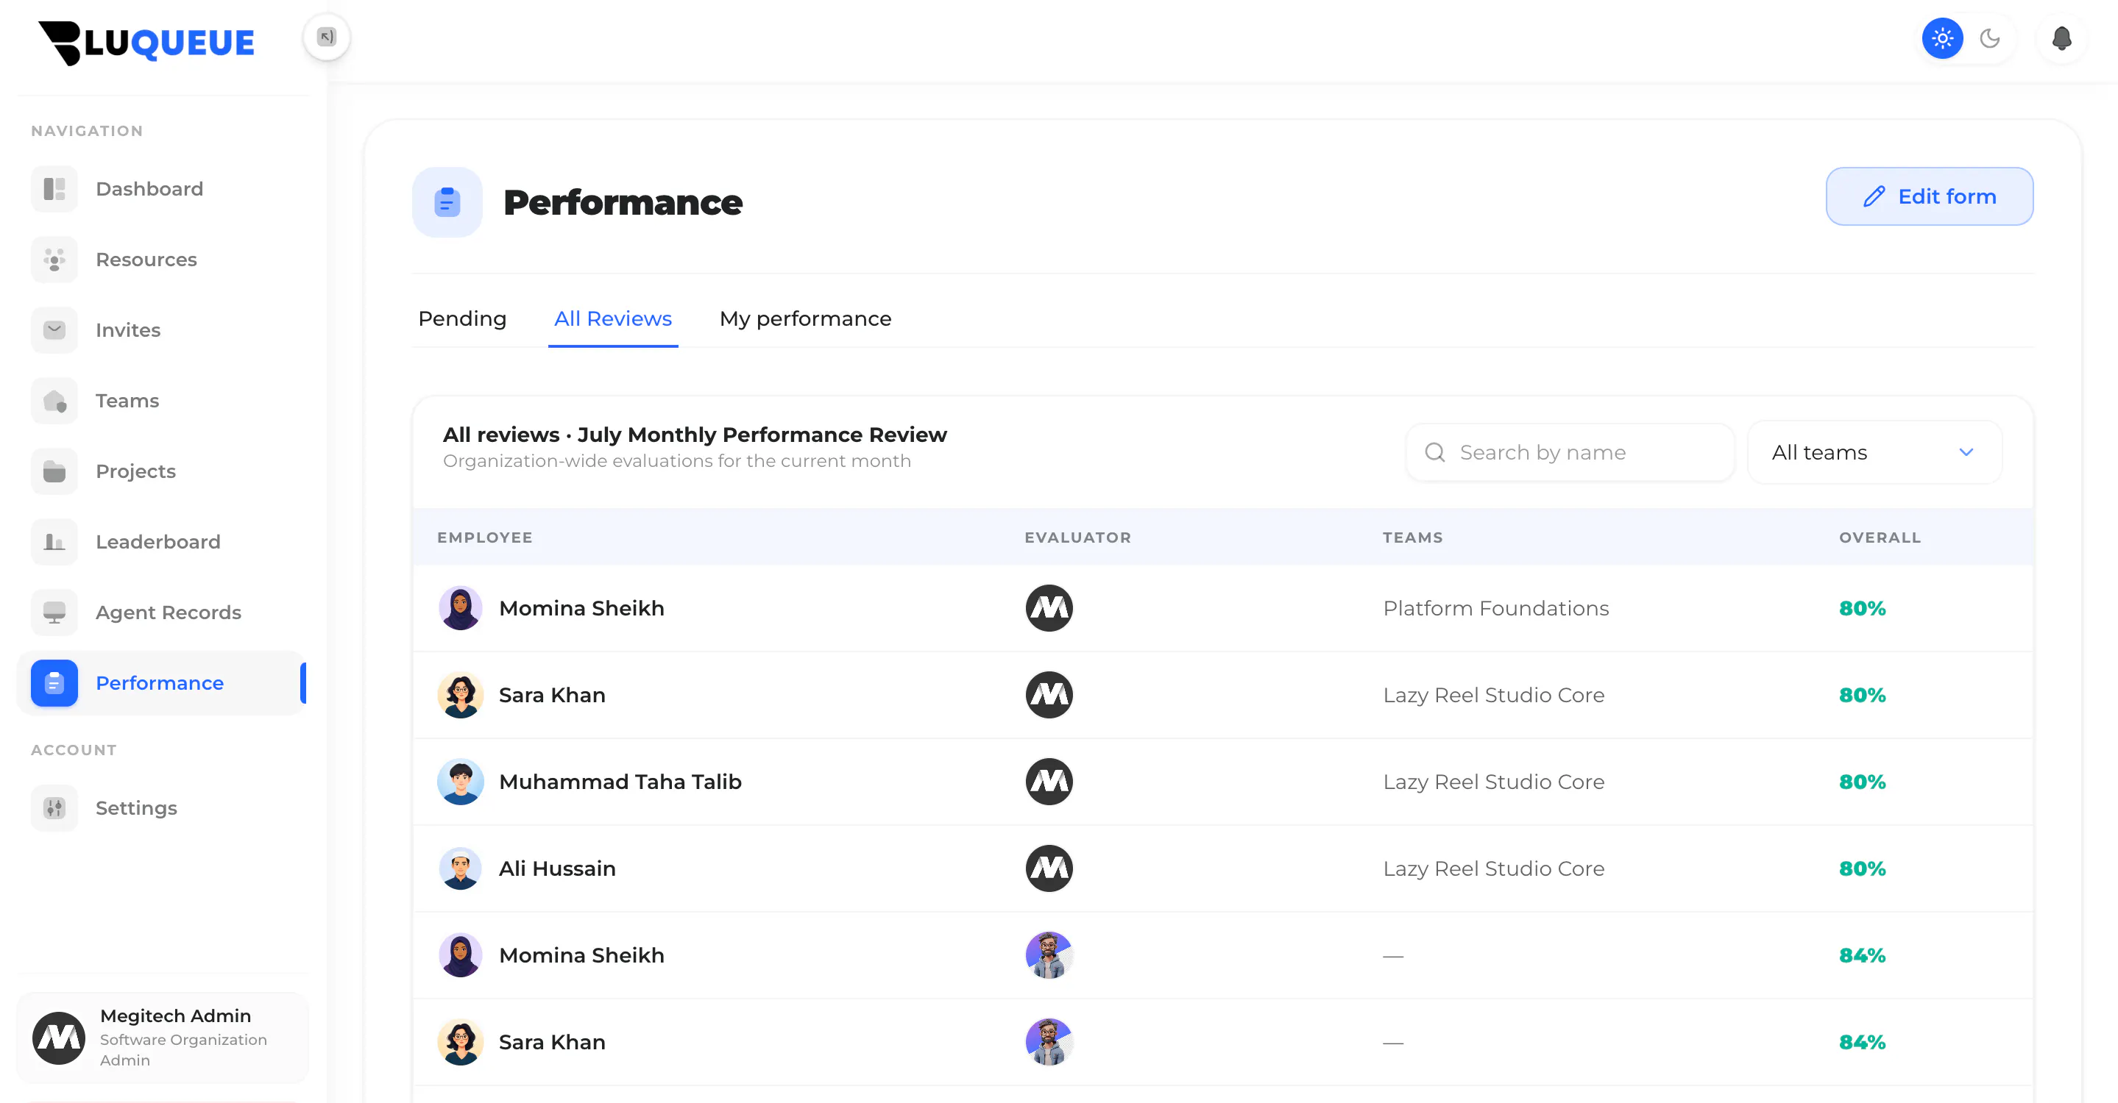Click the Settings sliders icon
The image size is (2118, 1103).
(x=54, y=808)
